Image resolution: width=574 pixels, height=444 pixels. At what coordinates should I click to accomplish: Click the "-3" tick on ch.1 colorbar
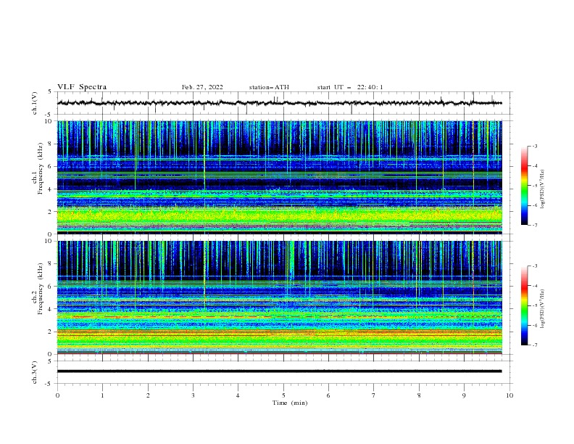535,146
